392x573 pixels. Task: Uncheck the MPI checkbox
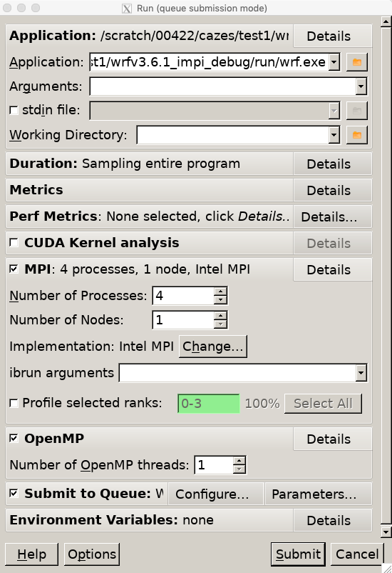(x=14, y=269)
